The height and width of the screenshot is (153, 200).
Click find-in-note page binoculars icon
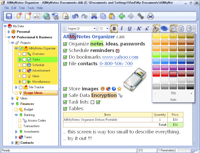coord(66,16)
